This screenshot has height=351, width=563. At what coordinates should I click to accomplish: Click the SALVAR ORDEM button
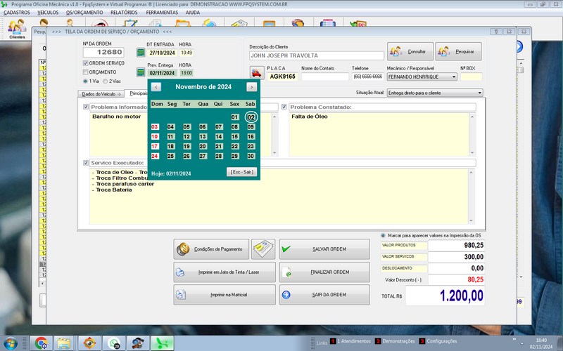pyautogui.click(x=324, y=249)
